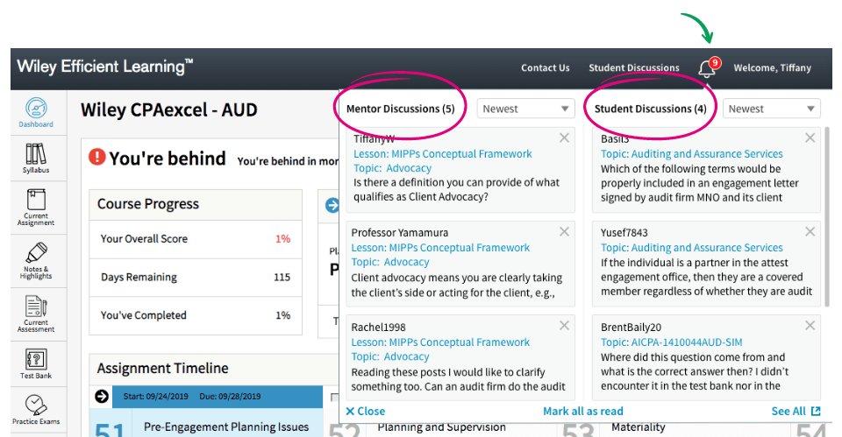Viewport: 842px width, 437px height.
Task: Dismiss the BrentBaily20 discussion card
Action: [810, 326]
